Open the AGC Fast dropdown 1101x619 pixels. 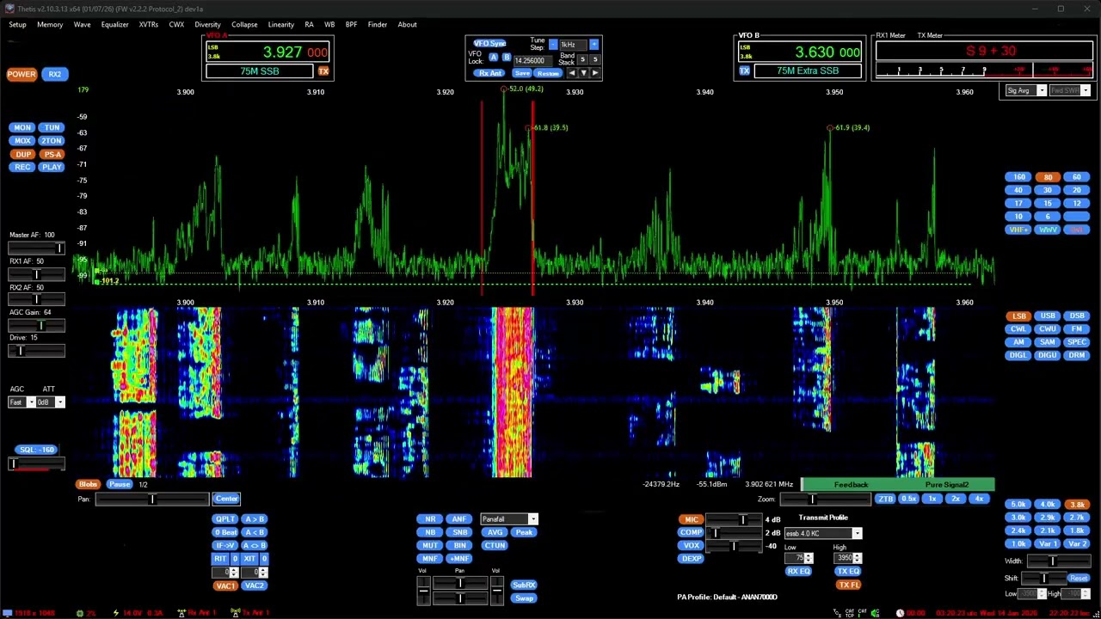(22, 402)
